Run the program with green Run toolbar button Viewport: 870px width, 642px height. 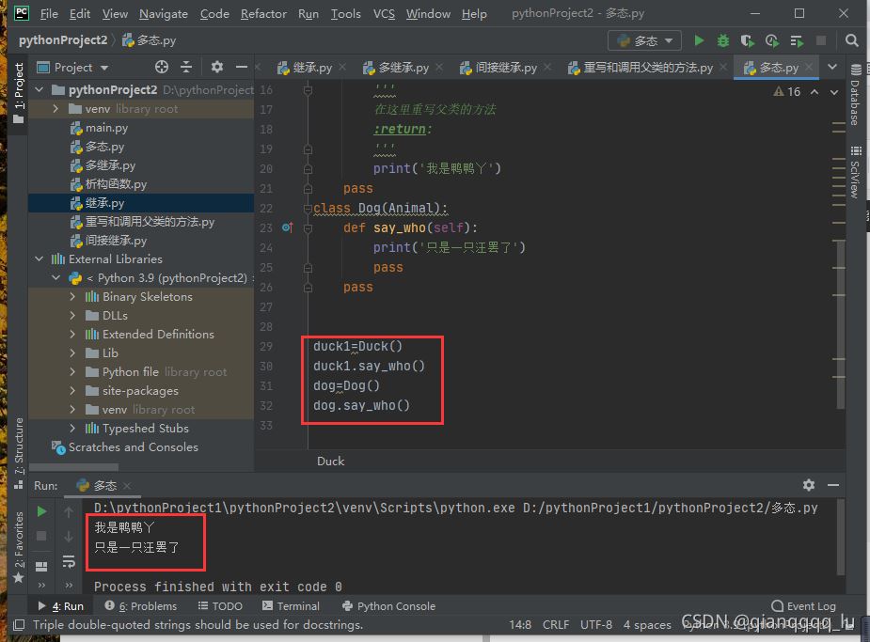click(x=699, y=40)
